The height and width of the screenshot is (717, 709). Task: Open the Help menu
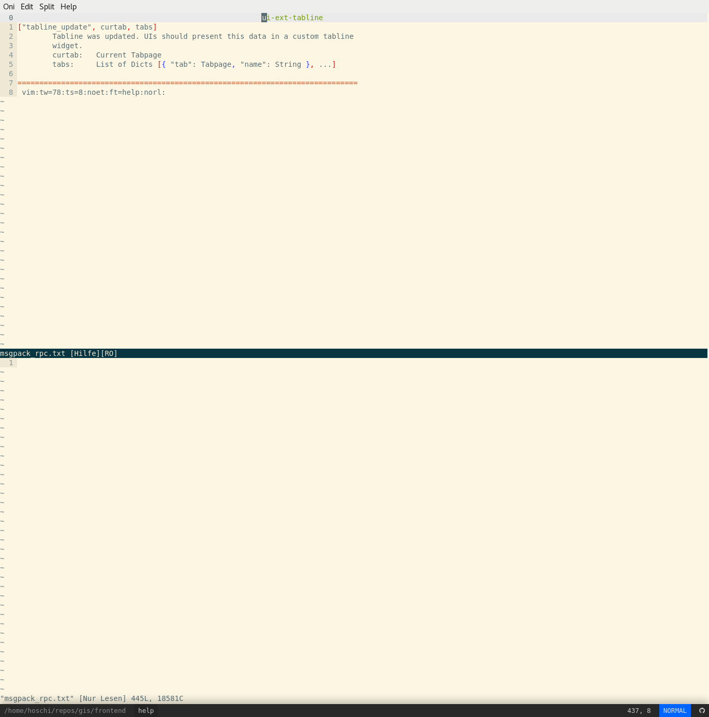click(68, 7)
